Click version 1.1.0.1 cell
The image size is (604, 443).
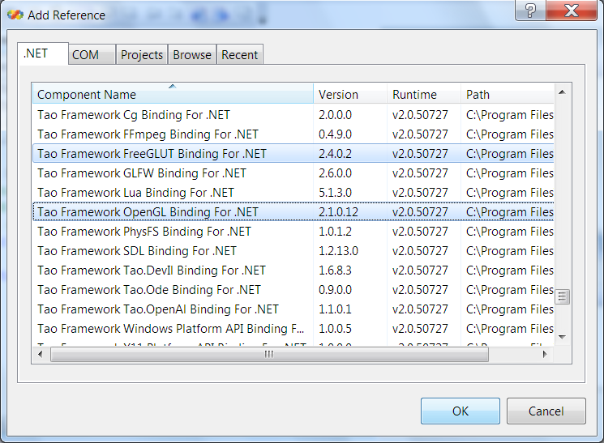point(335,309)
